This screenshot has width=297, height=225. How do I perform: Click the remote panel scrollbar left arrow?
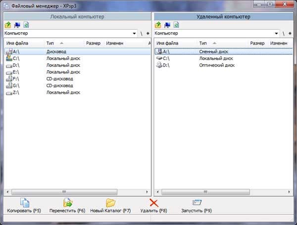pos(157,192)
